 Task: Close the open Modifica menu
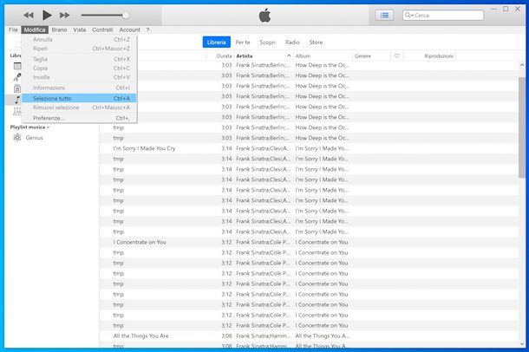(35, 29)
